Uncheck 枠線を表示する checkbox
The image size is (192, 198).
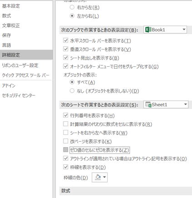(x=65, y=167)
